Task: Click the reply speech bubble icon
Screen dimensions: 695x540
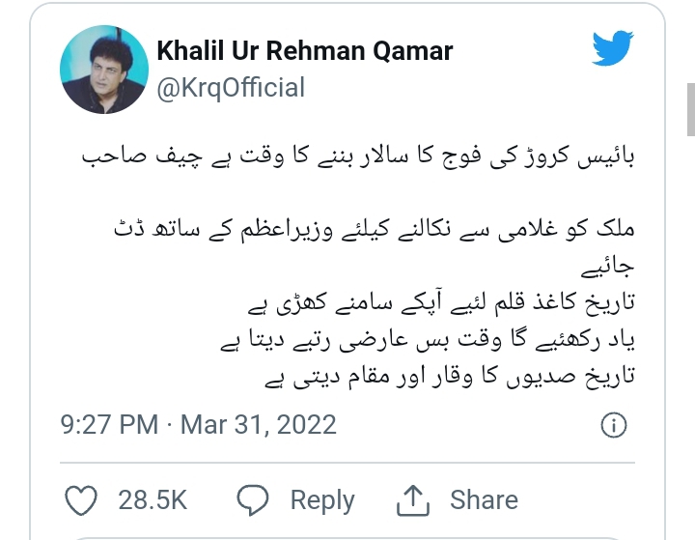Action: (x=252, y=500)
